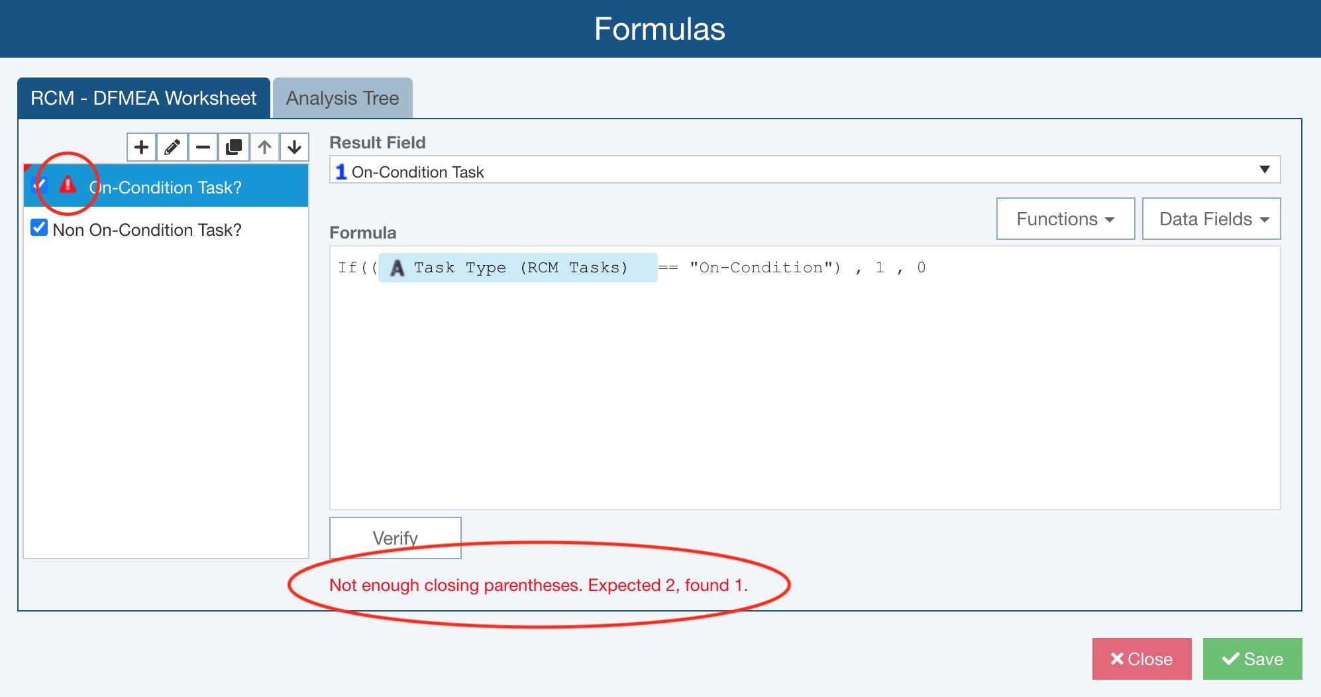Select the RCM - DFMEA Worksheet tab
Screen dimensions: 1321x697
[143, 98]
